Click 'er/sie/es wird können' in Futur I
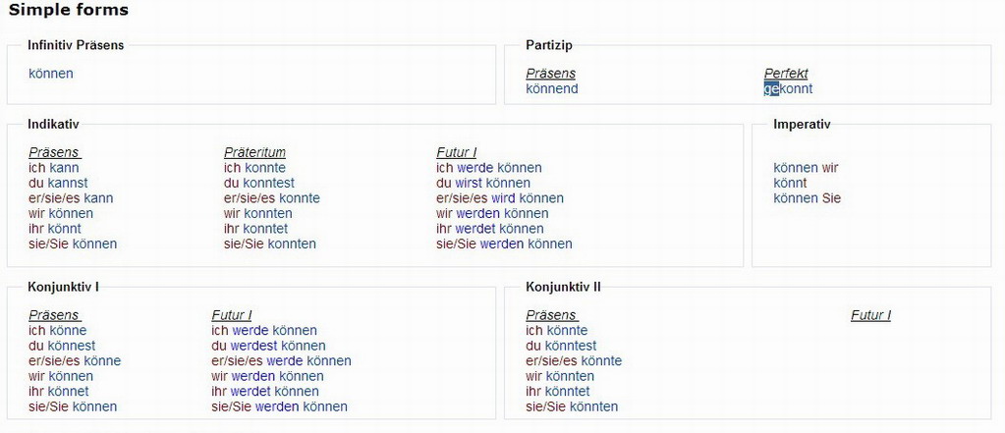This screenshot has height=433, width=1005. pos(500,198)
